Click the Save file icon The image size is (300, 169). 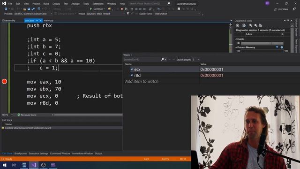(x=29, y=9)
